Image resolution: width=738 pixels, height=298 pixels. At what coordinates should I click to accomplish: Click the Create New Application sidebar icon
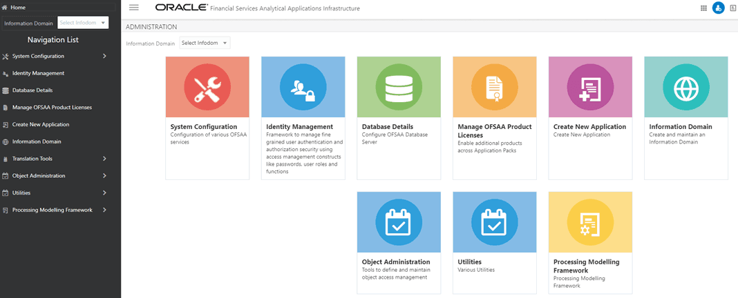coord(6,125)
